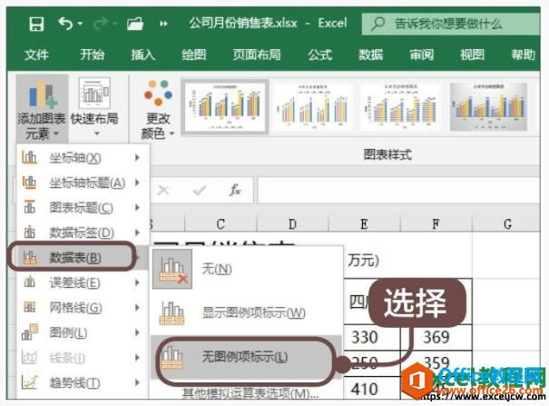Click the 数据标签(D) menu item
This screenshot has height=406, width=549.
click(83, 233)
